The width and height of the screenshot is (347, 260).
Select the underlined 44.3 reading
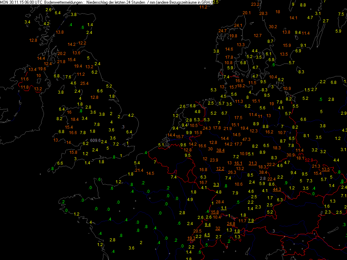[277, 189]
